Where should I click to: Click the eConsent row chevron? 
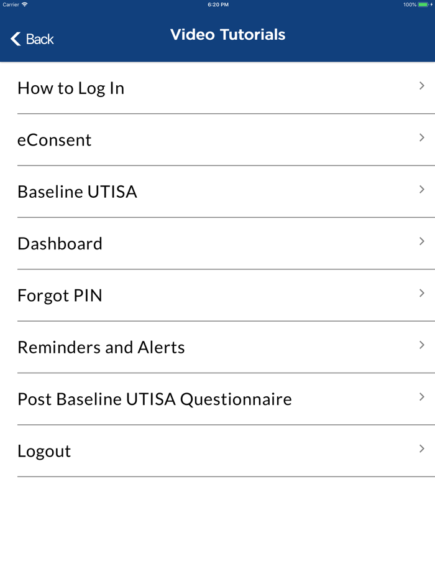coord(422,137)
